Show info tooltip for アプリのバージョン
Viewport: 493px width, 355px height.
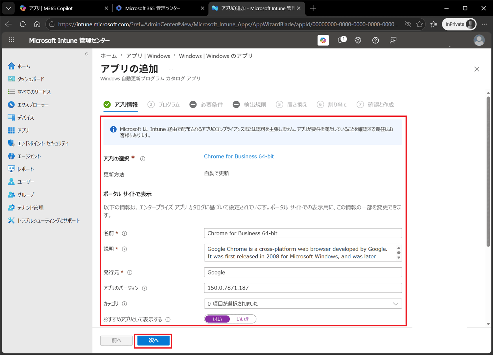(145, 288)
